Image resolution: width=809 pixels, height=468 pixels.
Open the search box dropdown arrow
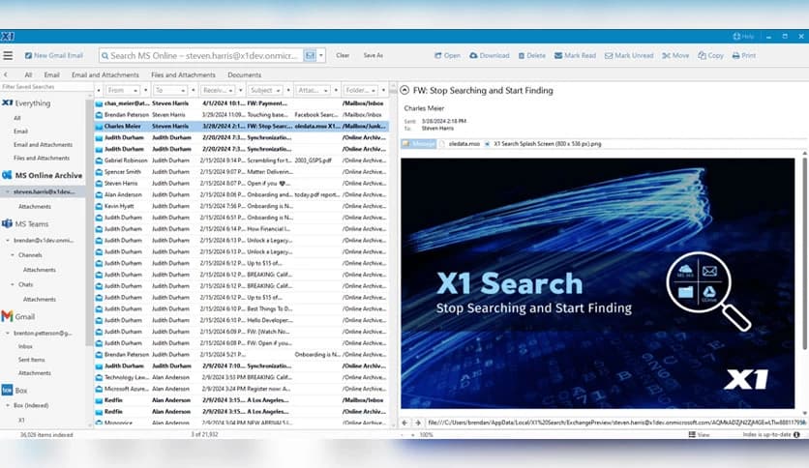pyautogui.click(x=321, y=56)
